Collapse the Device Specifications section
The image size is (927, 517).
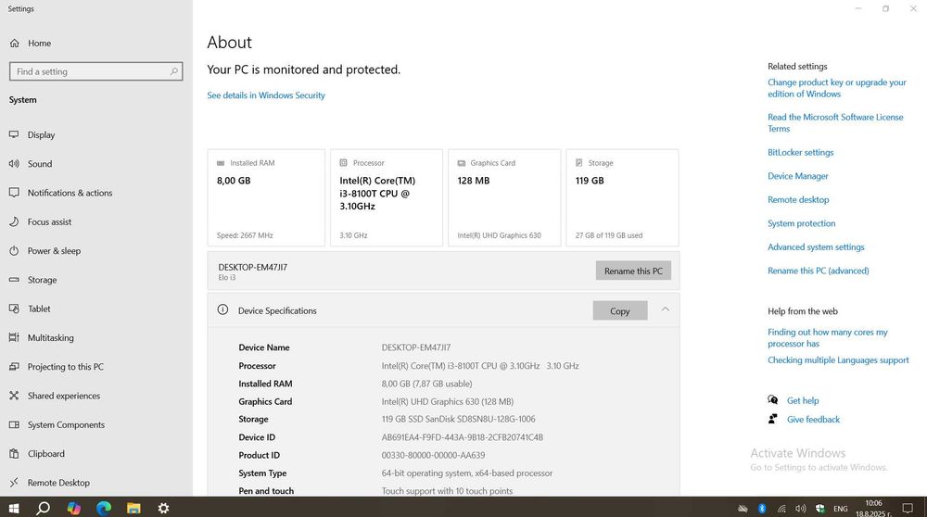(665, 309)
